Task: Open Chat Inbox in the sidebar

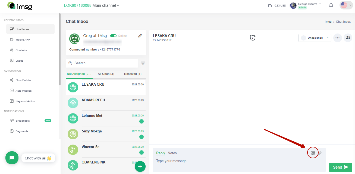Action: [x=30, y=29]
